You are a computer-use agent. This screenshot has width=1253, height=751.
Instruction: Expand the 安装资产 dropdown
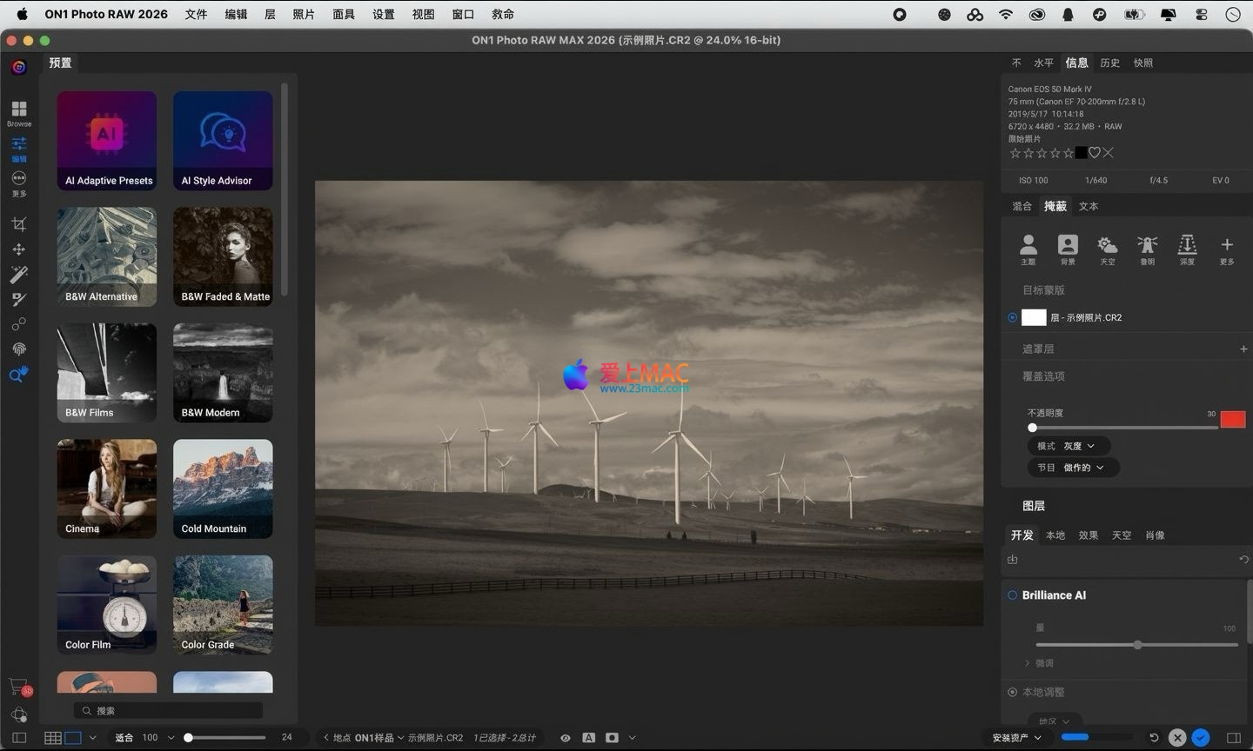tap(1016, 738)
